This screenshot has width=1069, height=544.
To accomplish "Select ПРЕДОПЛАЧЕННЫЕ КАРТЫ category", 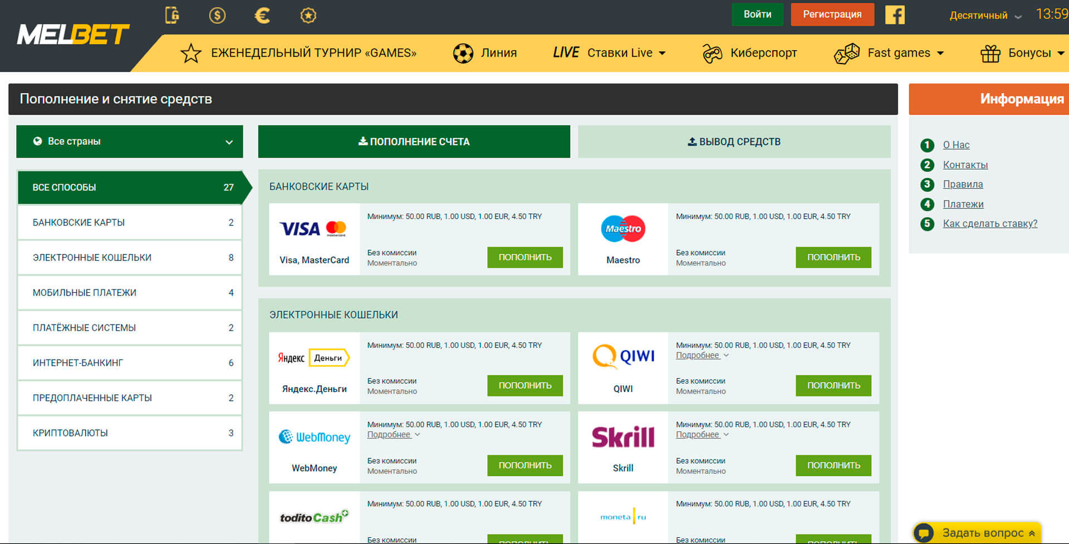I will click(x=130, y=398).
